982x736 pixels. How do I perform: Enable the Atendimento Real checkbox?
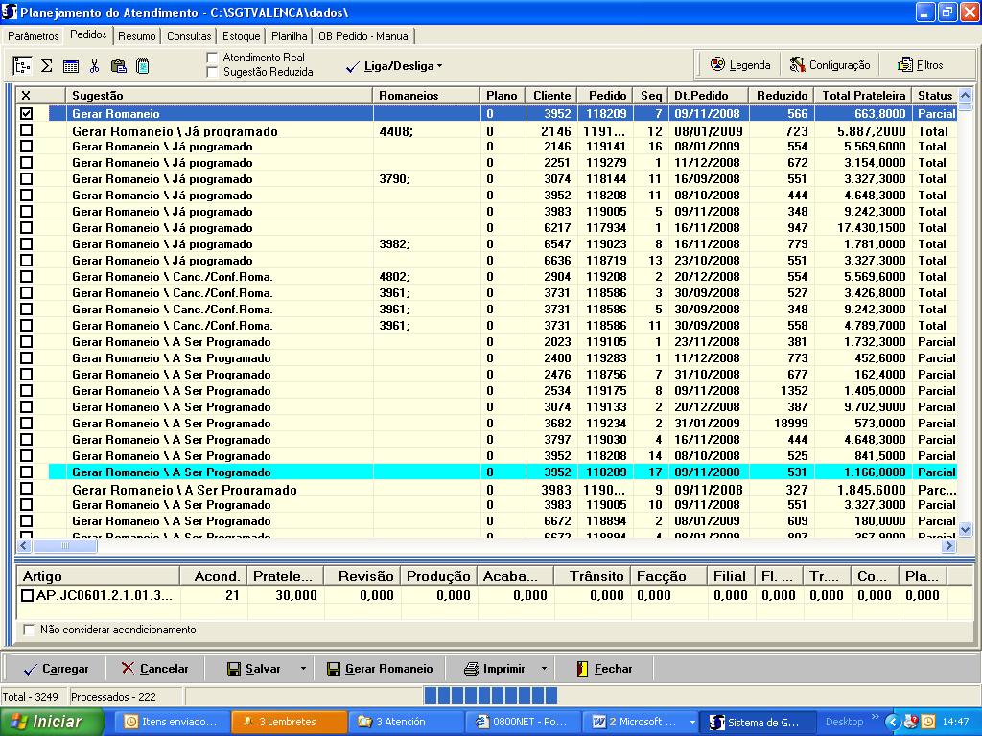pos(213,57)
